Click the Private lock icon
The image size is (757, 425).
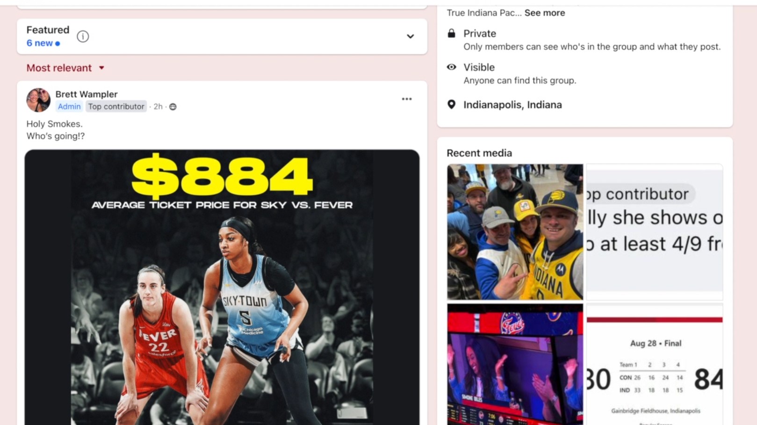(451, 33)
